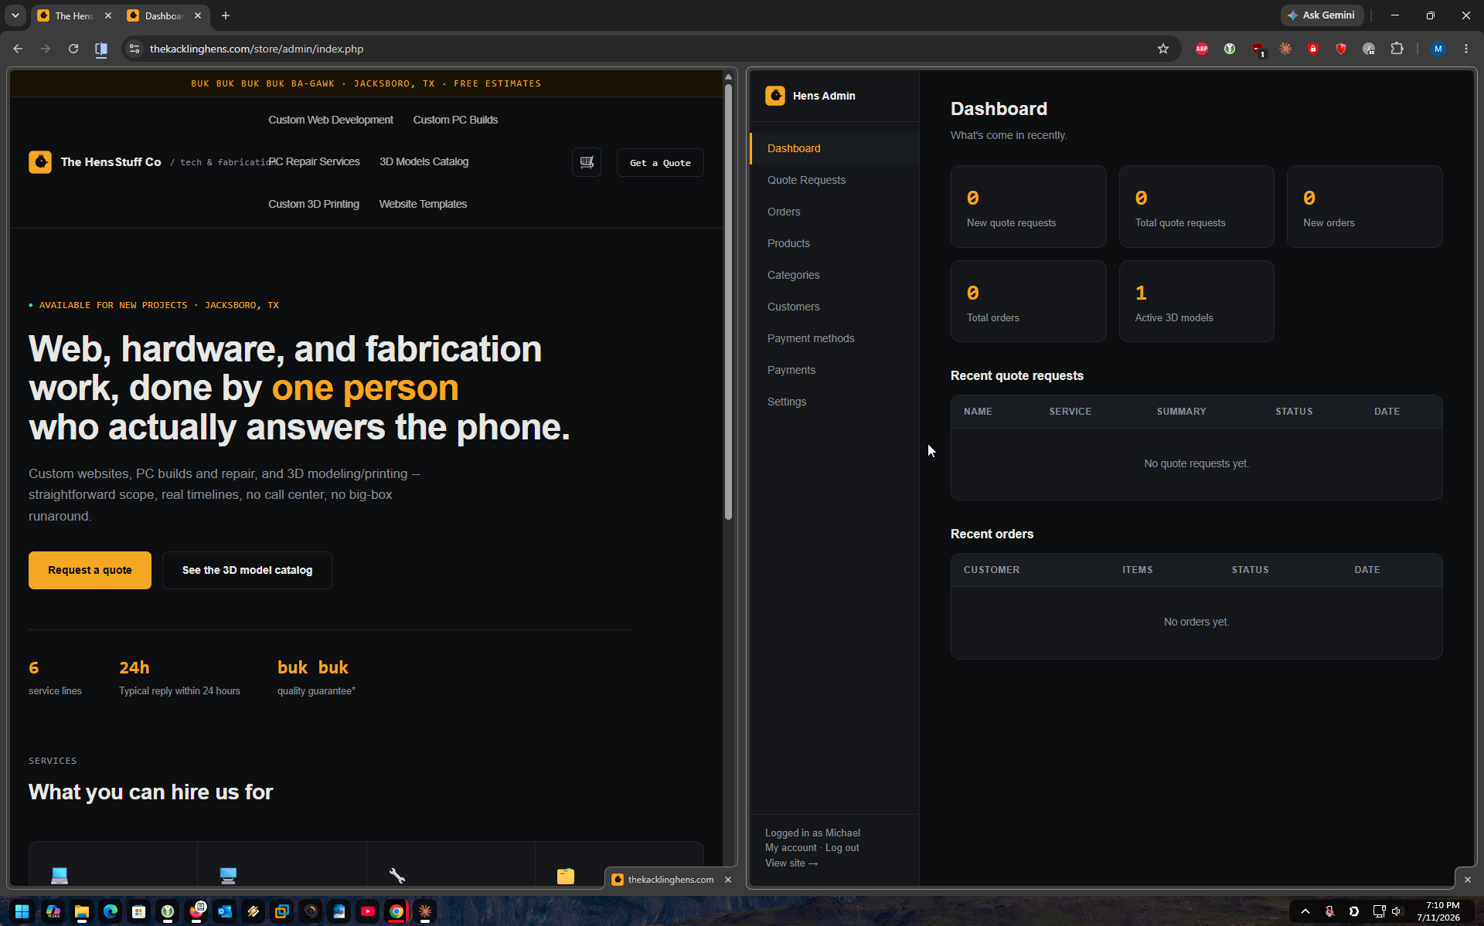This screenshot has height=926, width=1484.
Task: Open Custom Web Development nav link
Action: coord(330,120)
